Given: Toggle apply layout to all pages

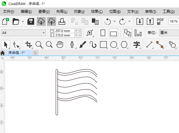Looking at the screenshot, I should (x=128, y=33).
